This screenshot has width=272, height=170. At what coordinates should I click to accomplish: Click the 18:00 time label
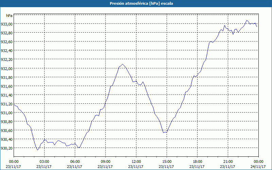(198, 162)
